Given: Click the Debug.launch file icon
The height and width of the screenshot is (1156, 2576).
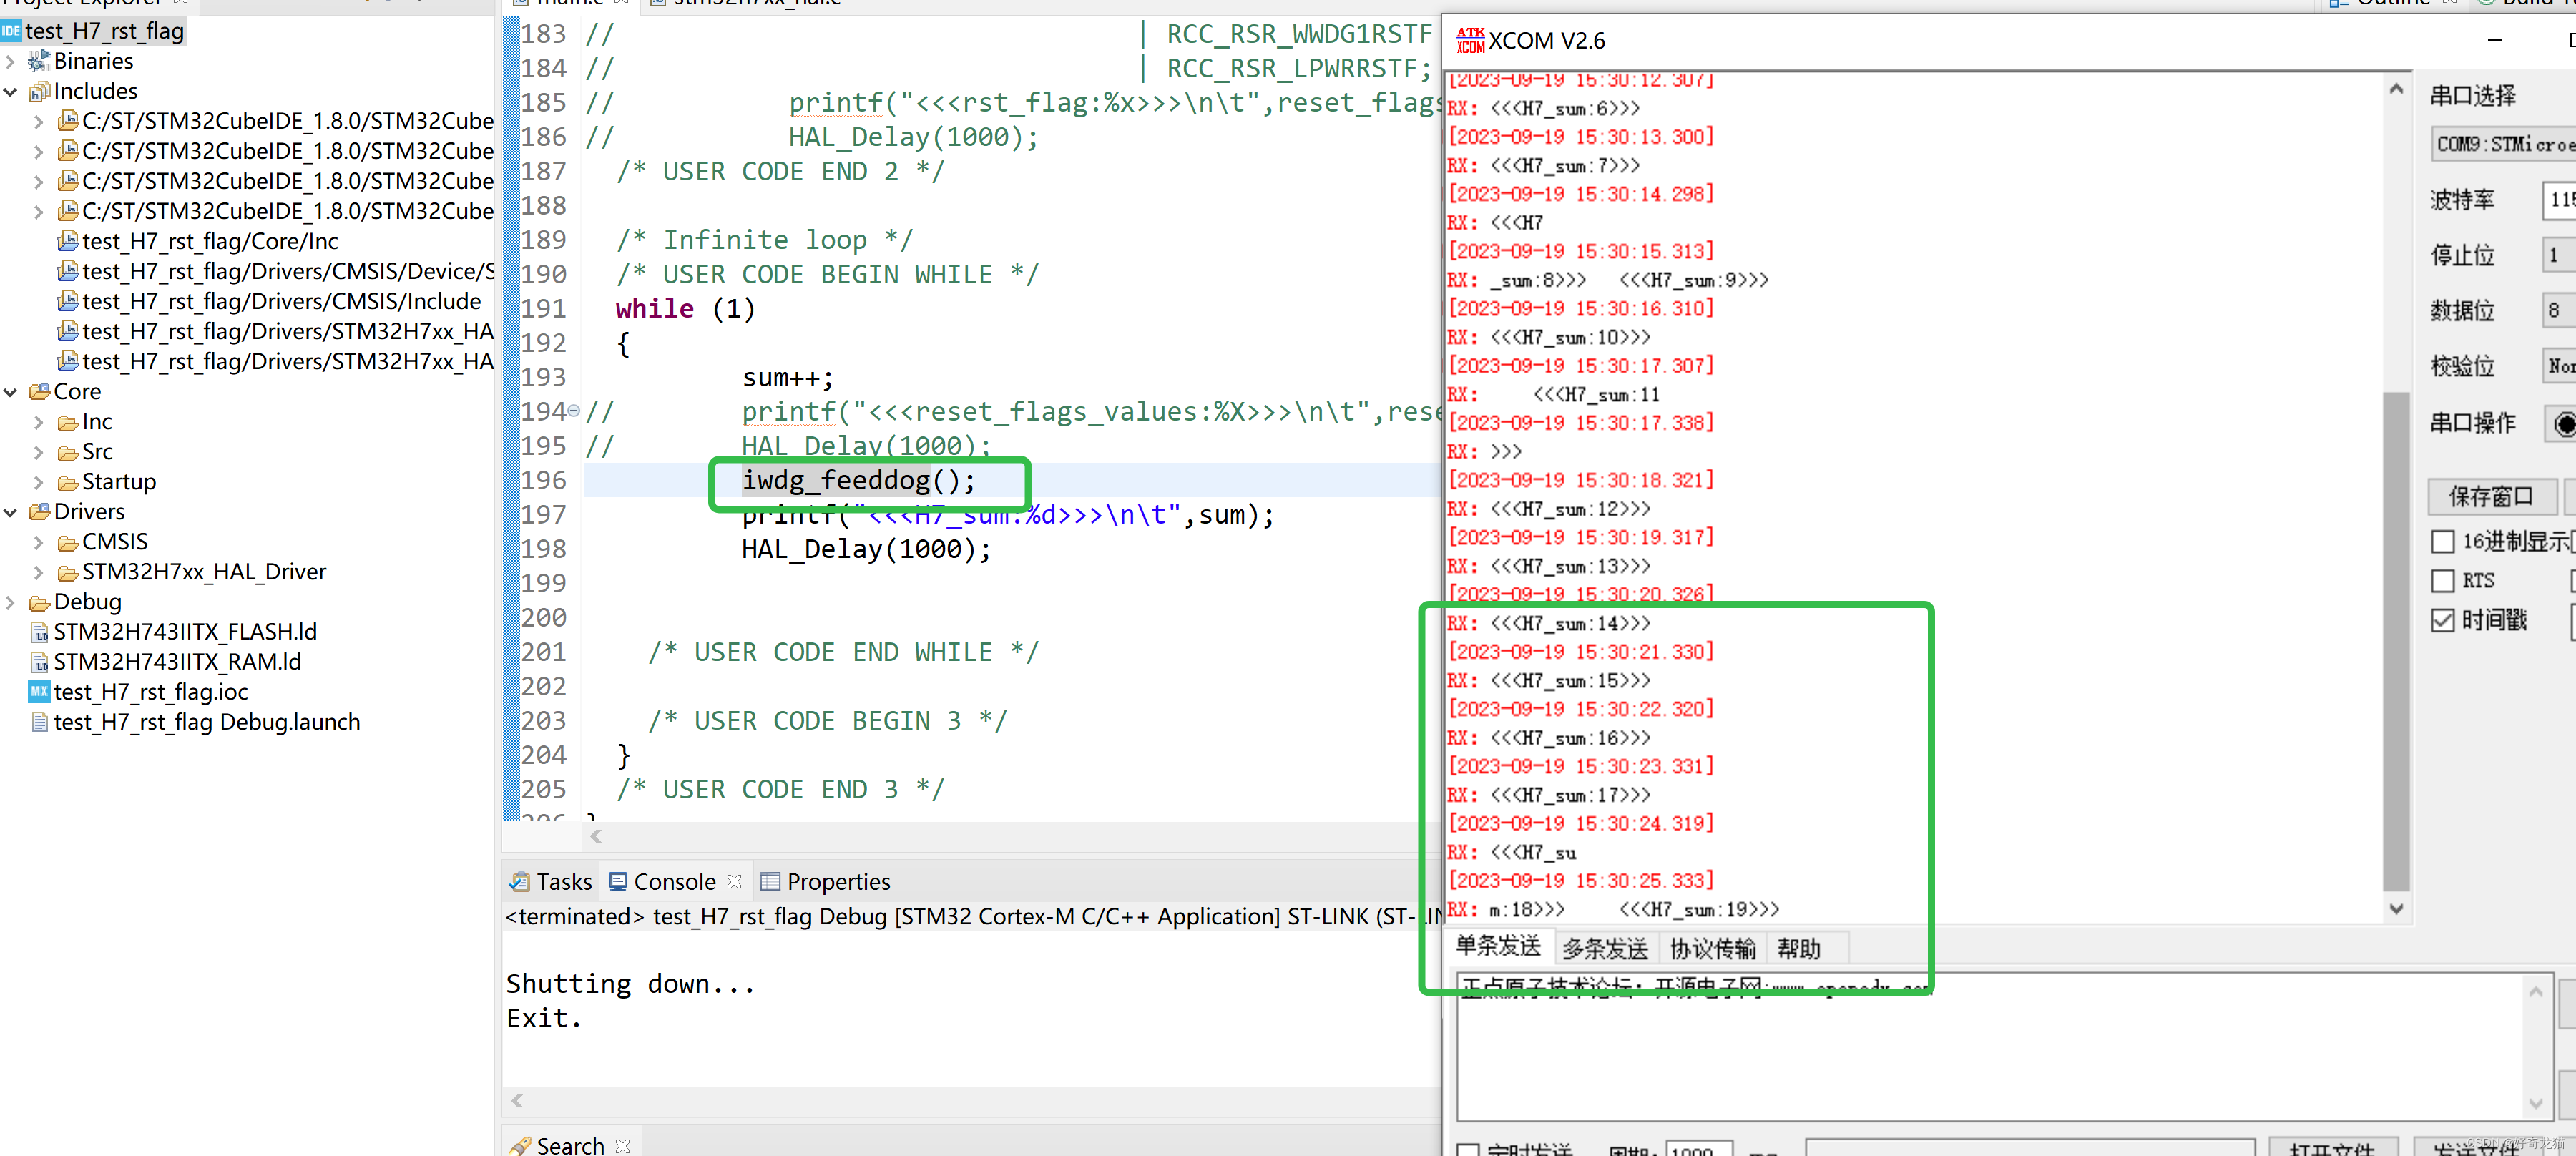Looking at the screenshot, I should point(39,722).
